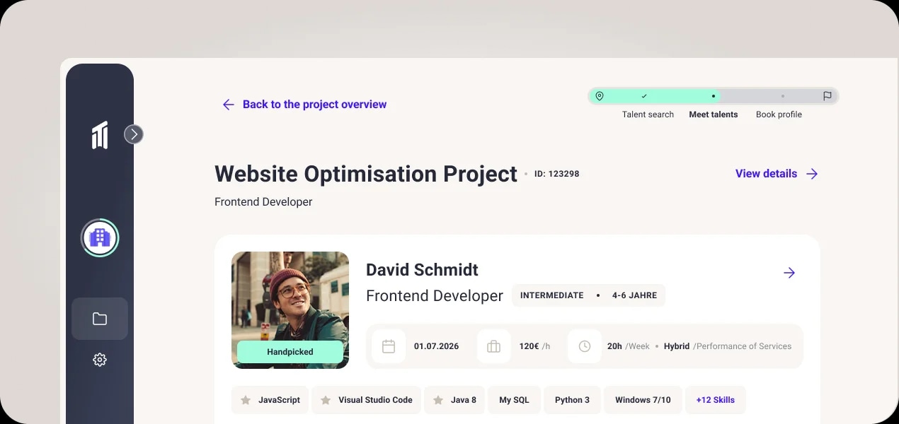
Task: Open the settings gear icon
Action: pos(99,360)
